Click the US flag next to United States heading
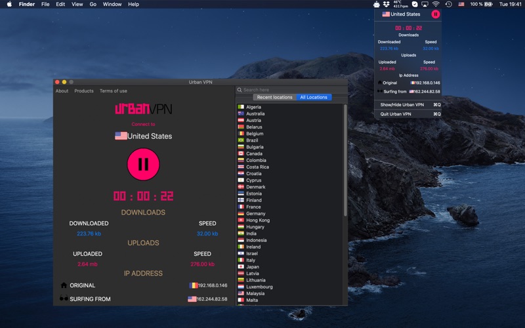The height and width of the screenshot is (328, 525). (x=121, y=136)
